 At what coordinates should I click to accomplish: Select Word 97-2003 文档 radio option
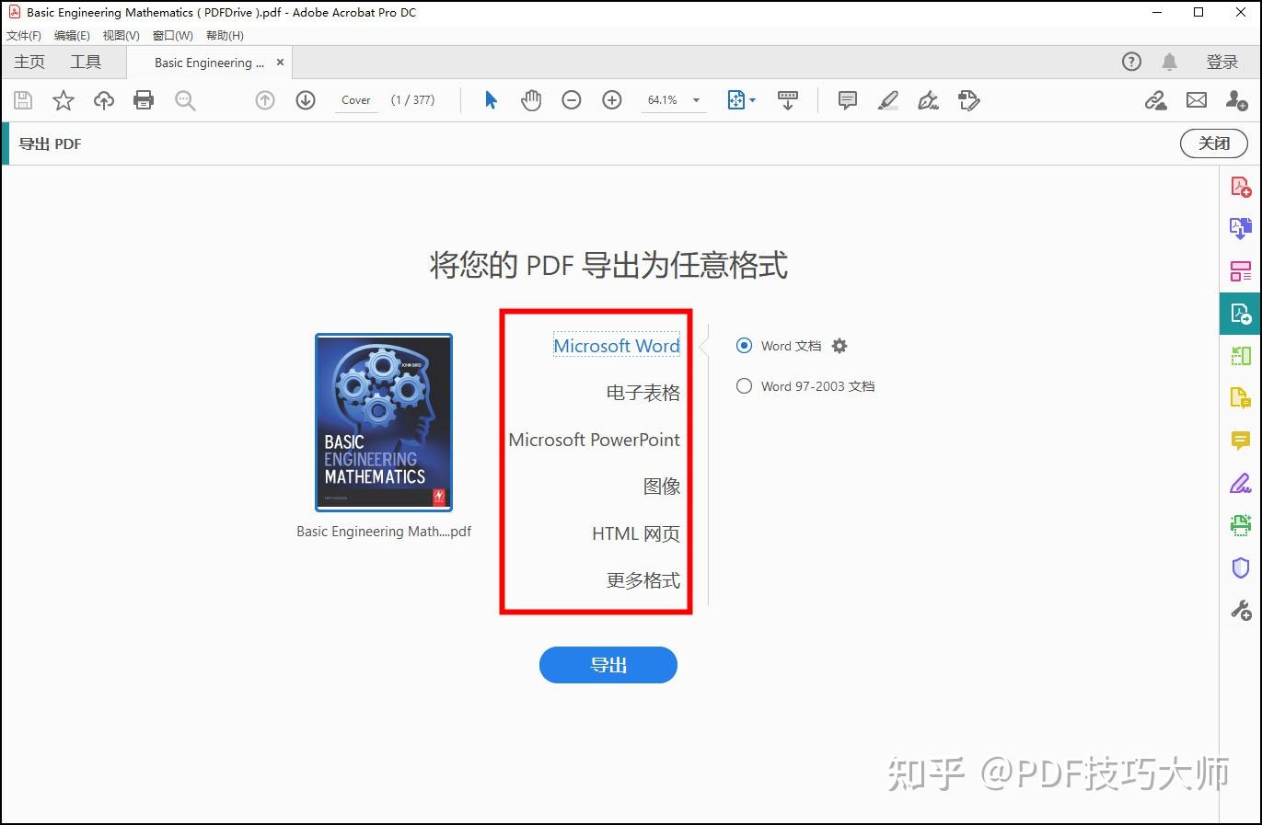point(745,386)
